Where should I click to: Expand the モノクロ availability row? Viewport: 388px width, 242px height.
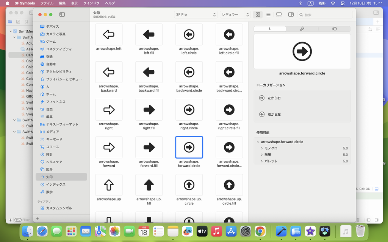(x=262, y=148)
